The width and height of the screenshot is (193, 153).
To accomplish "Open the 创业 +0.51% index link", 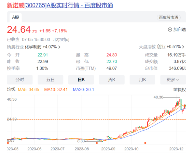I will pyautogui.click(x=169, y=47).
